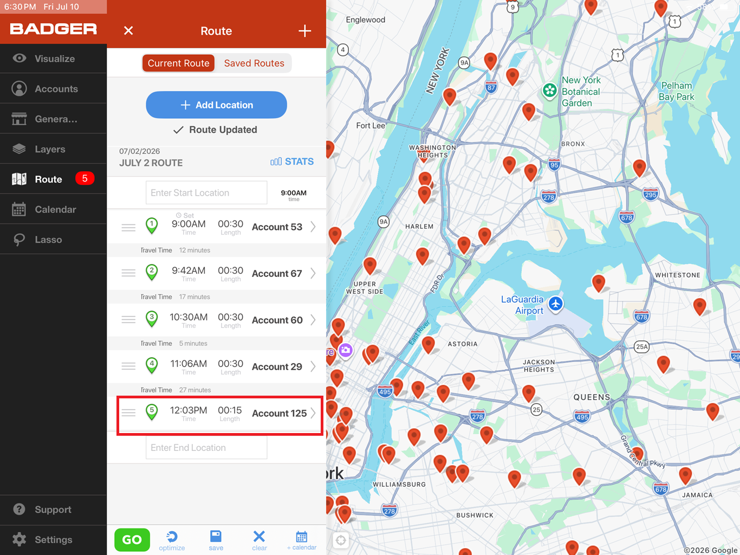Open the Settings gear icon

(x=20, y=540)
